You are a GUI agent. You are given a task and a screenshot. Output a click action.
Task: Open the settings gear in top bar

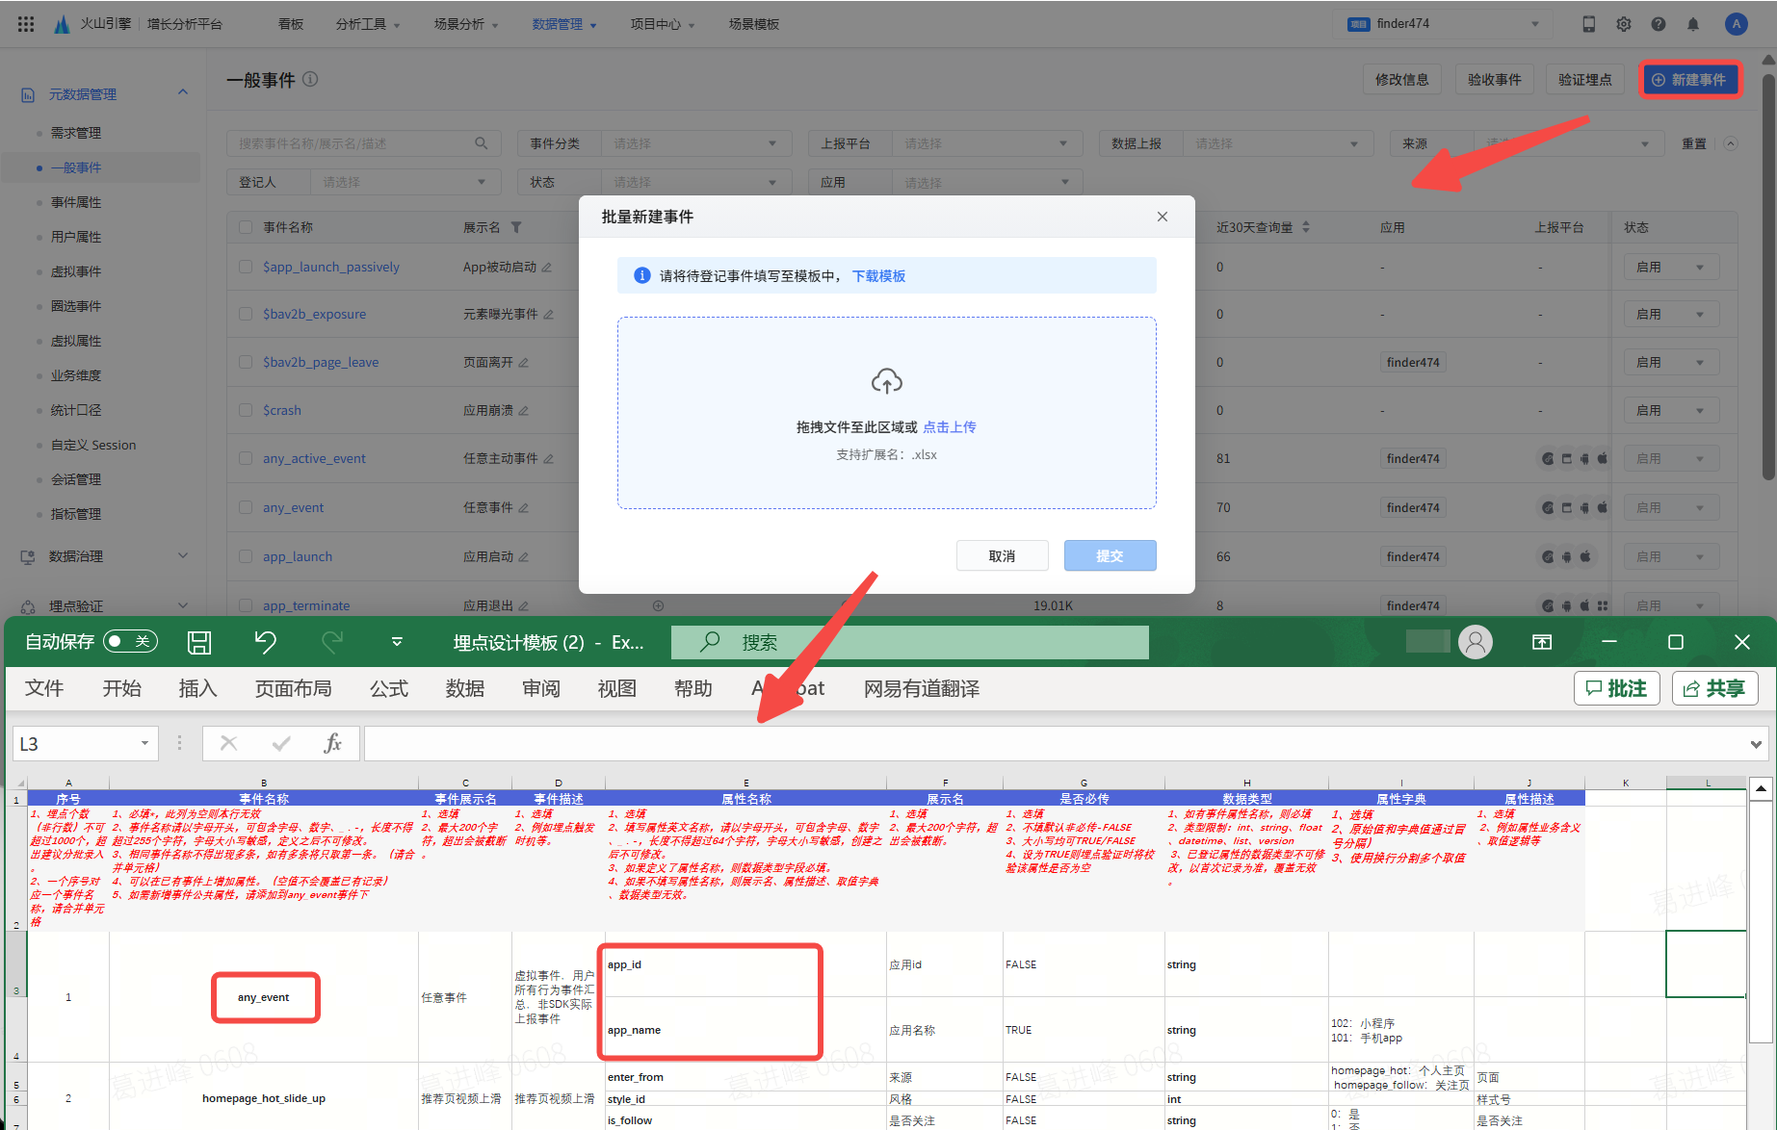click(1624, 24)
